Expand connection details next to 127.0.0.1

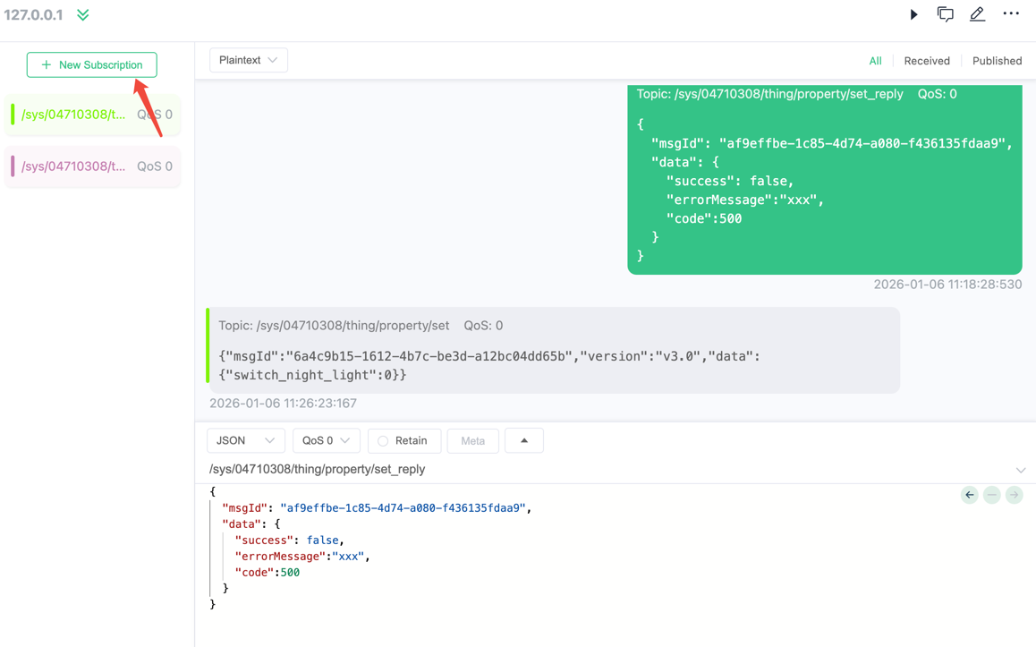(x=83, y=15)
